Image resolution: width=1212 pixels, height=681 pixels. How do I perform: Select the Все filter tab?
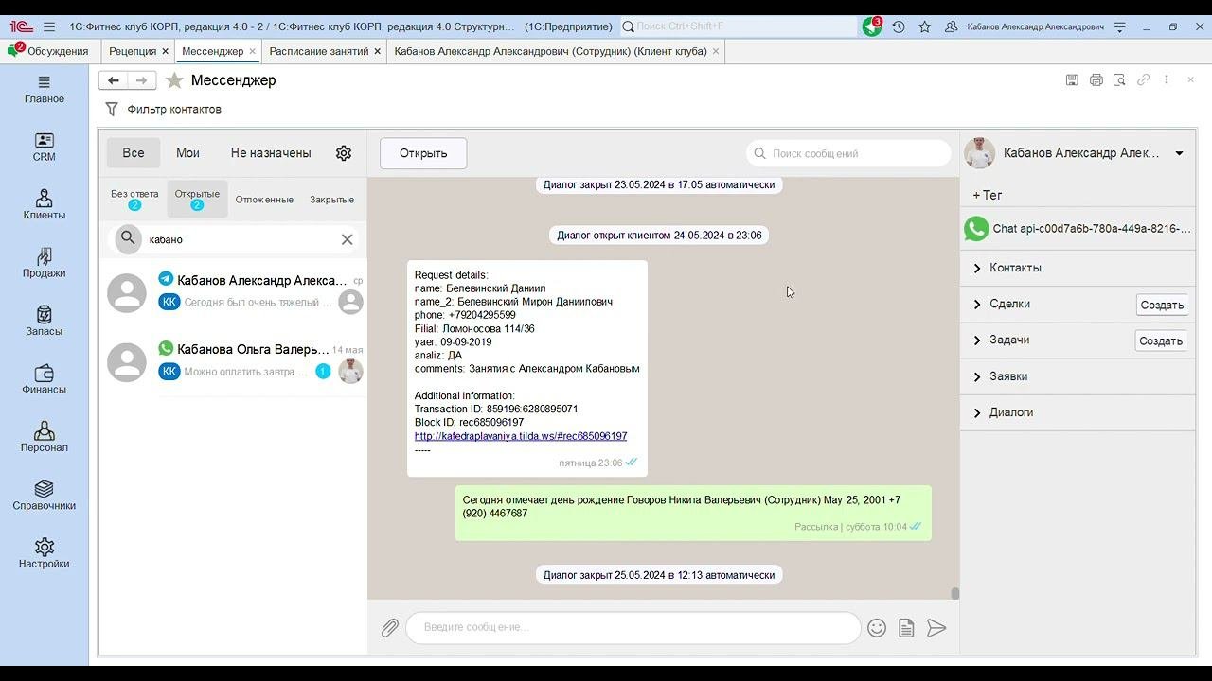134,153
